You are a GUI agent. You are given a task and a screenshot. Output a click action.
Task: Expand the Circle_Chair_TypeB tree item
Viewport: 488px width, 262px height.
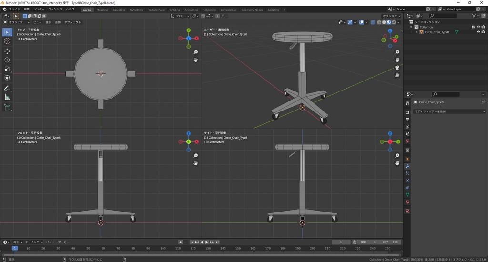click(x=416, y=32)
